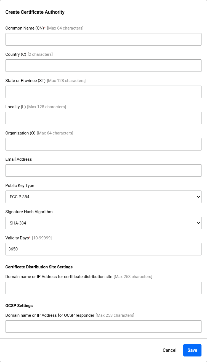Click the OCSP Settings heading
Viewport: 207px width, 362px height.
coord(19,306)
